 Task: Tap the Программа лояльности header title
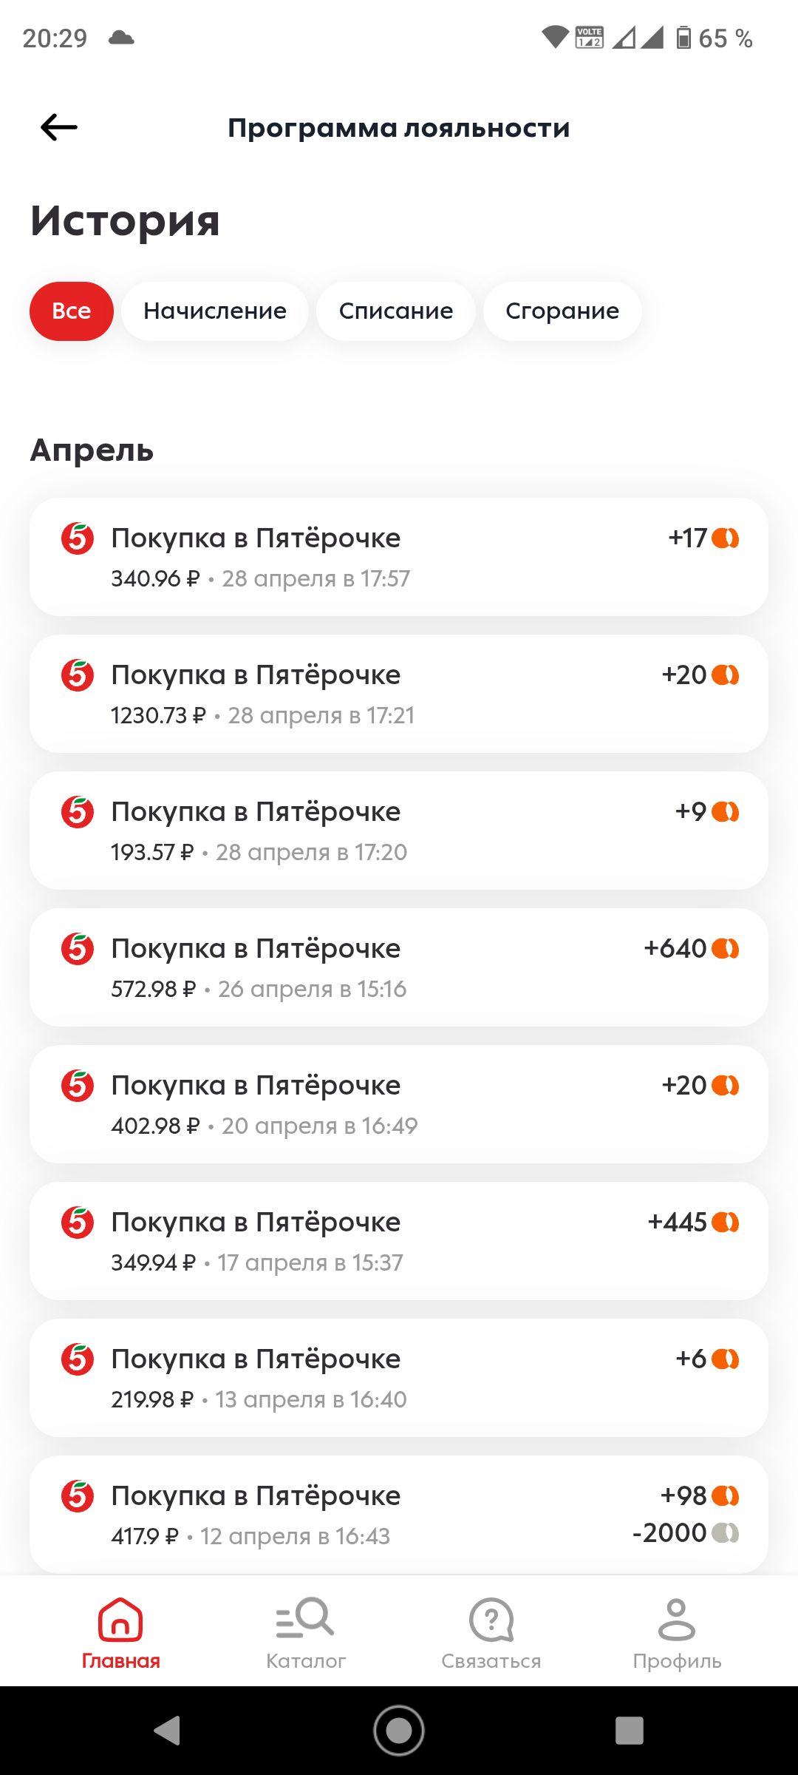point(399,128)
